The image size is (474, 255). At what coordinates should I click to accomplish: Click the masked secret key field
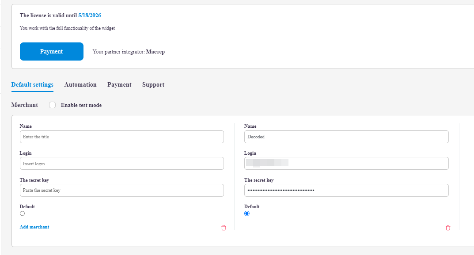(346, 190)
